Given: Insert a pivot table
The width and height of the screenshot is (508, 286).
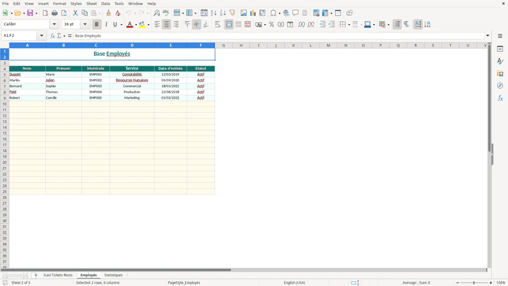Looking at the screenshot, I should click(262, 13).
